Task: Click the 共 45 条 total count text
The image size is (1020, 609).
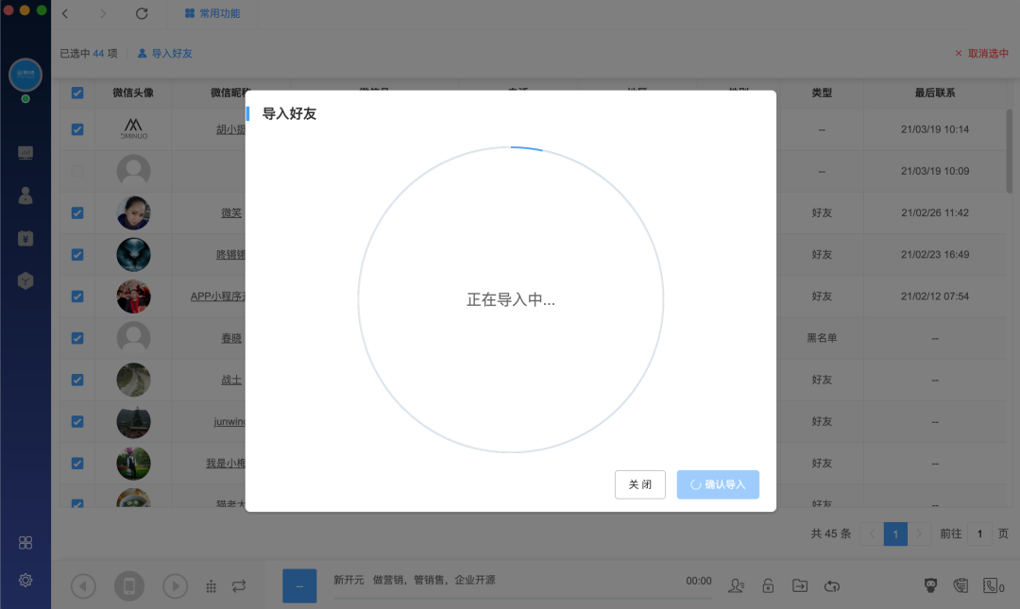Action: coord(831,534)
